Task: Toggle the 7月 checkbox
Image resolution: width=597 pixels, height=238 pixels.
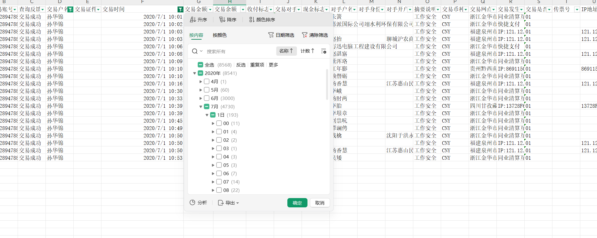Action: click(x=207, y=106)
